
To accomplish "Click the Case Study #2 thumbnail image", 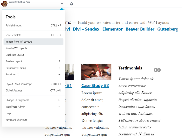I will (x=96, y=72).
